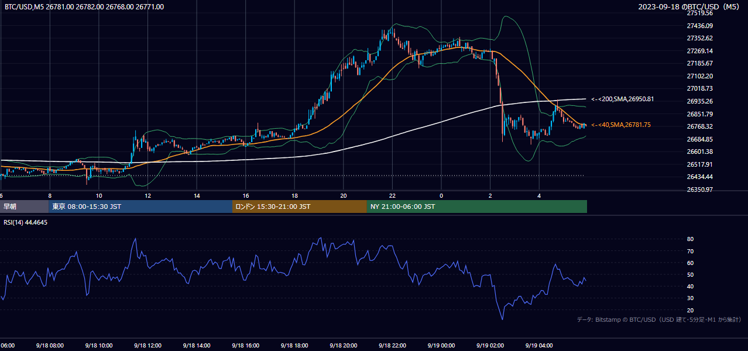Image resolution: width=748 pixels, height=351 pixels.
Task: Click hour tick '12' under the price chart
Action: click(x=147, y=195)
